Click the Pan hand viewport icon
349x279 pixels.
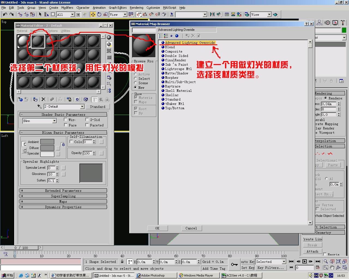pos(332,268)
